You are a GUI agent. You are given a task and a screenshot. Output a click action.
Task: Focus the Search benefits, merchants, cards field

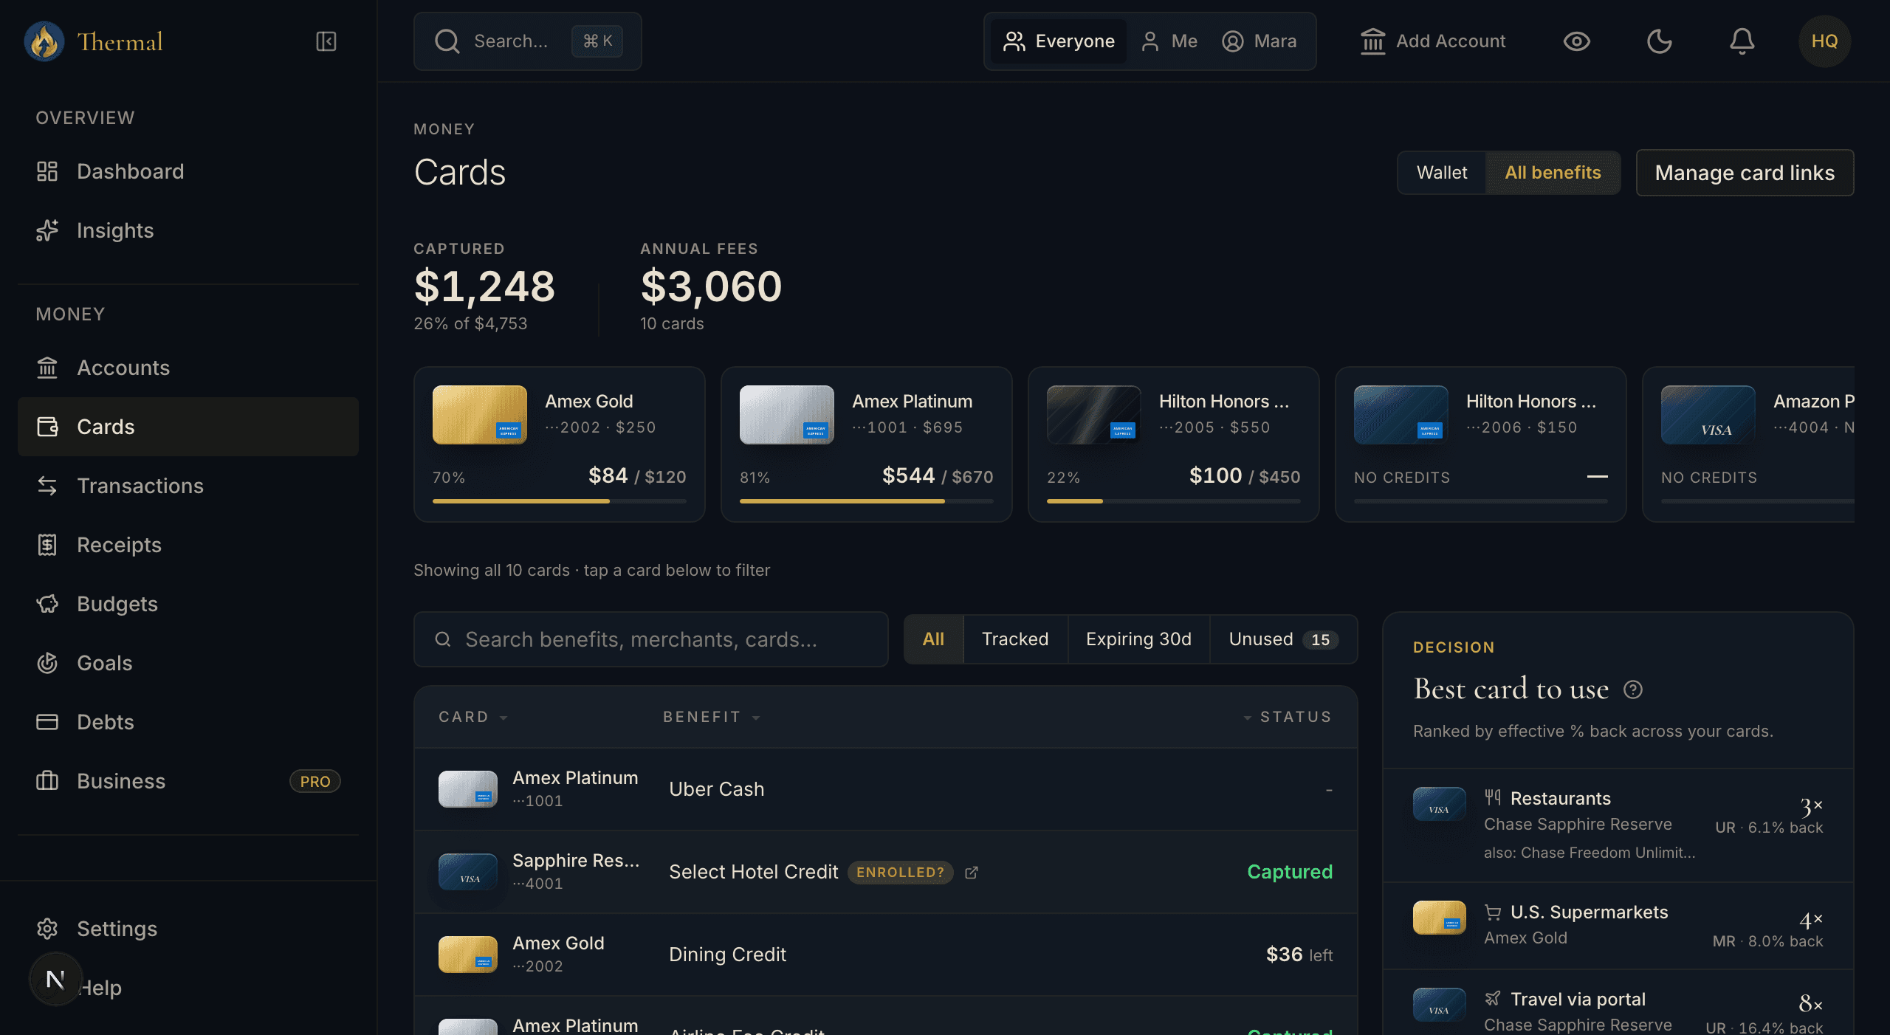651,639
